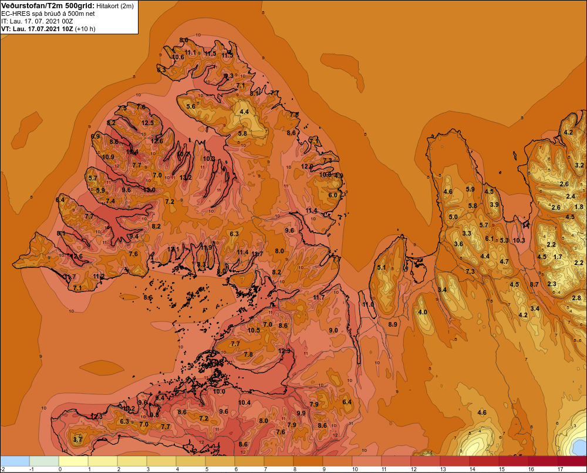587x473 pixels.
Task: Select the 10.0 temperature label
Action: coord(219,392)
